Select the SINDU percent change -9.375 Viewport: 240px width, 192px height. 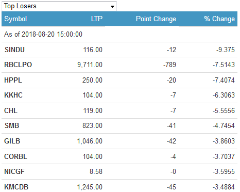pos(226,50)
